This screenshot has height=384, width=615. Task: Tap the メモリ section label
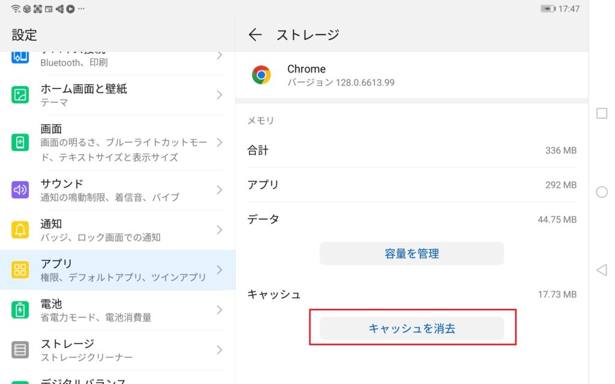point(261,121)
